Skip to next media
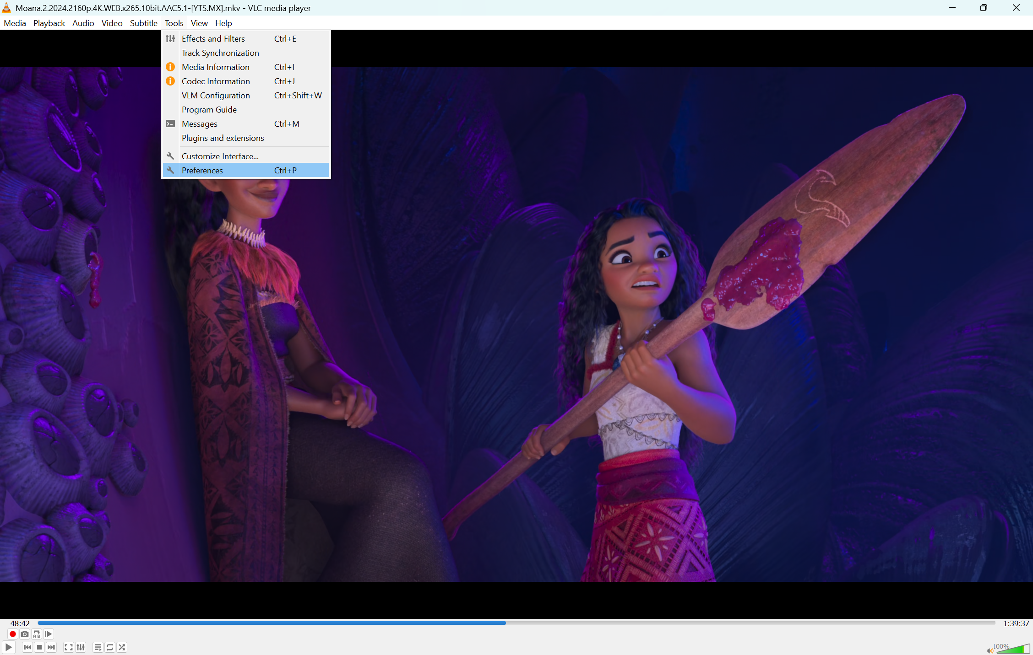The height and width of the screenshot is (655, 1033). pyautogui.click(x=51, y=647)
